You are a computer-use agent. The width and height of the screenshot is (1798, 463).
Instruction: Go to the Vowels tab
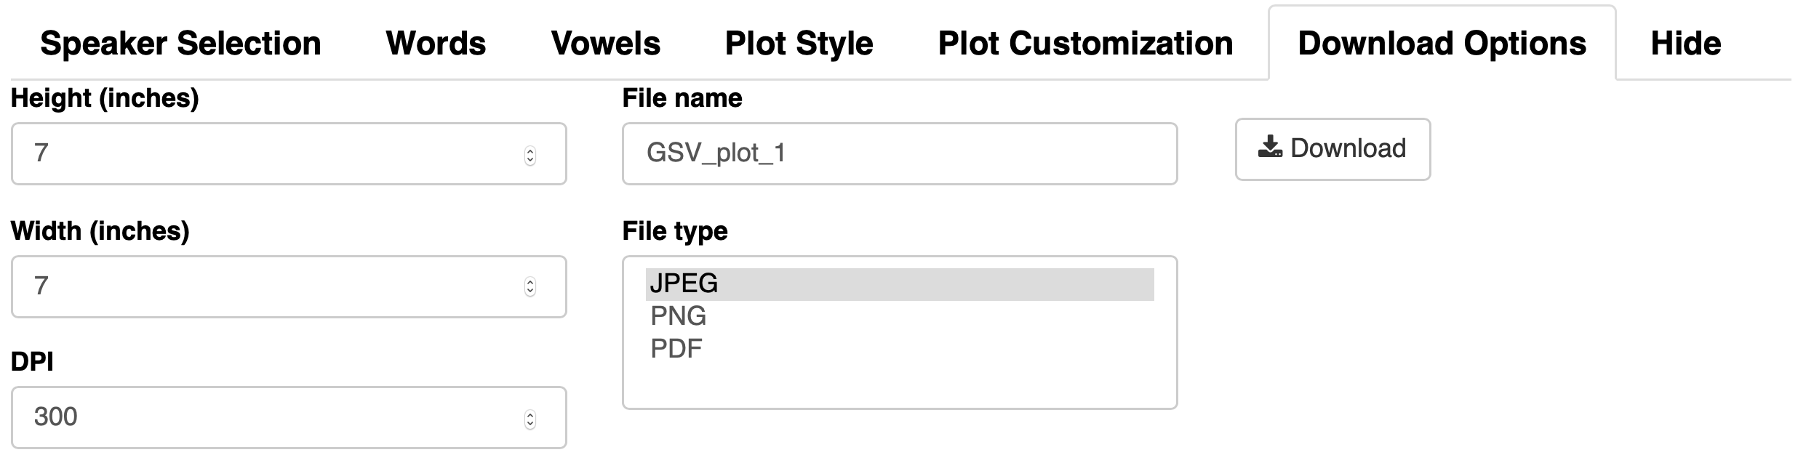(x=606, y=44)
